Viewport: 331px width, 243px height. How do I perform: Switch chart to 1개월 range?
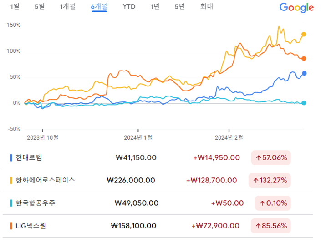67,6
